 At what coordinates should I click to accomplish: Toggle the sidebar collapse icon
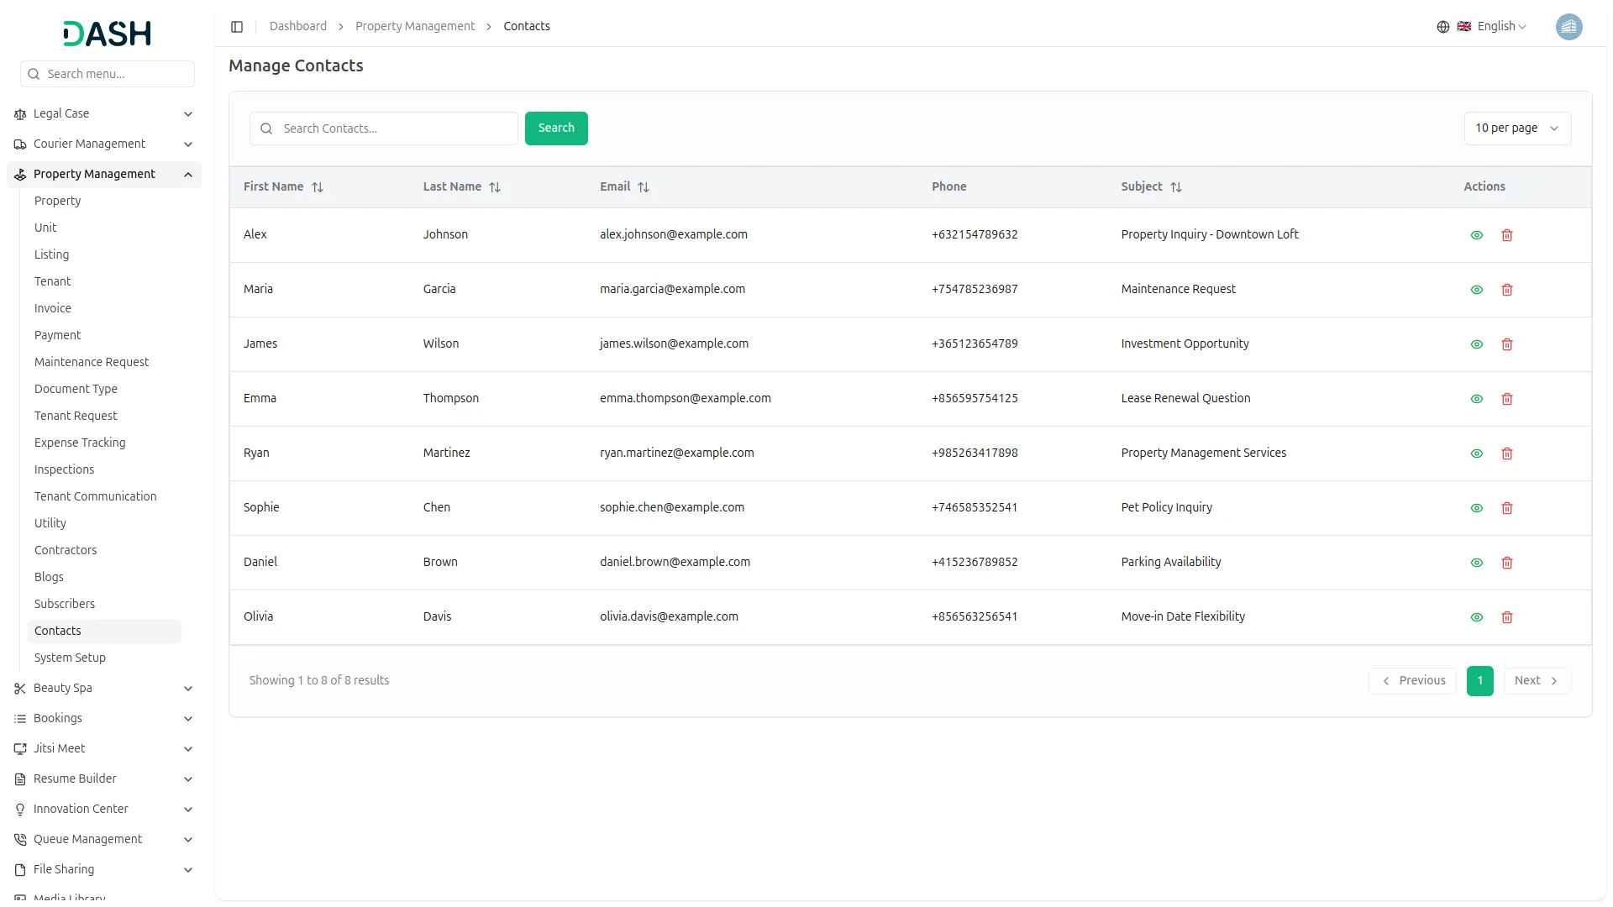click(x=237, y=27)
